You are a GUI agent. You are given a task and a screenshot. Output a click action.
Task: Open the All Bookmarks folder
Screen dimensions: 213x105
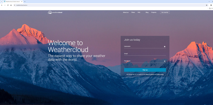click(211, 9)
